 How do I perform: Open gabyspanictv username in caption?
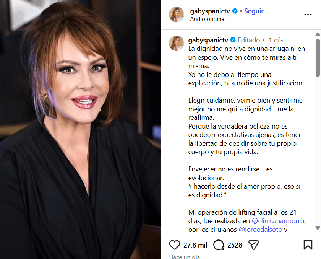click(x=208, y=40)
